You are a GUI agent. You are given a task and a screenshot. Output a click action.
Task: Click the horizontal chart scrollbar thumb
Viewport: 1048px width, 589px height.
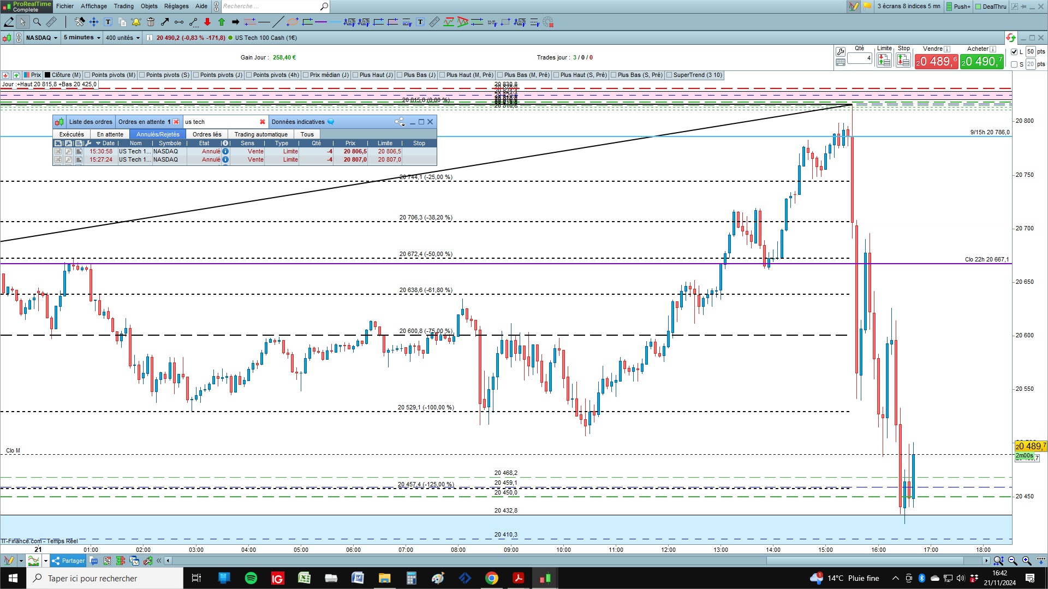[865, 561]
